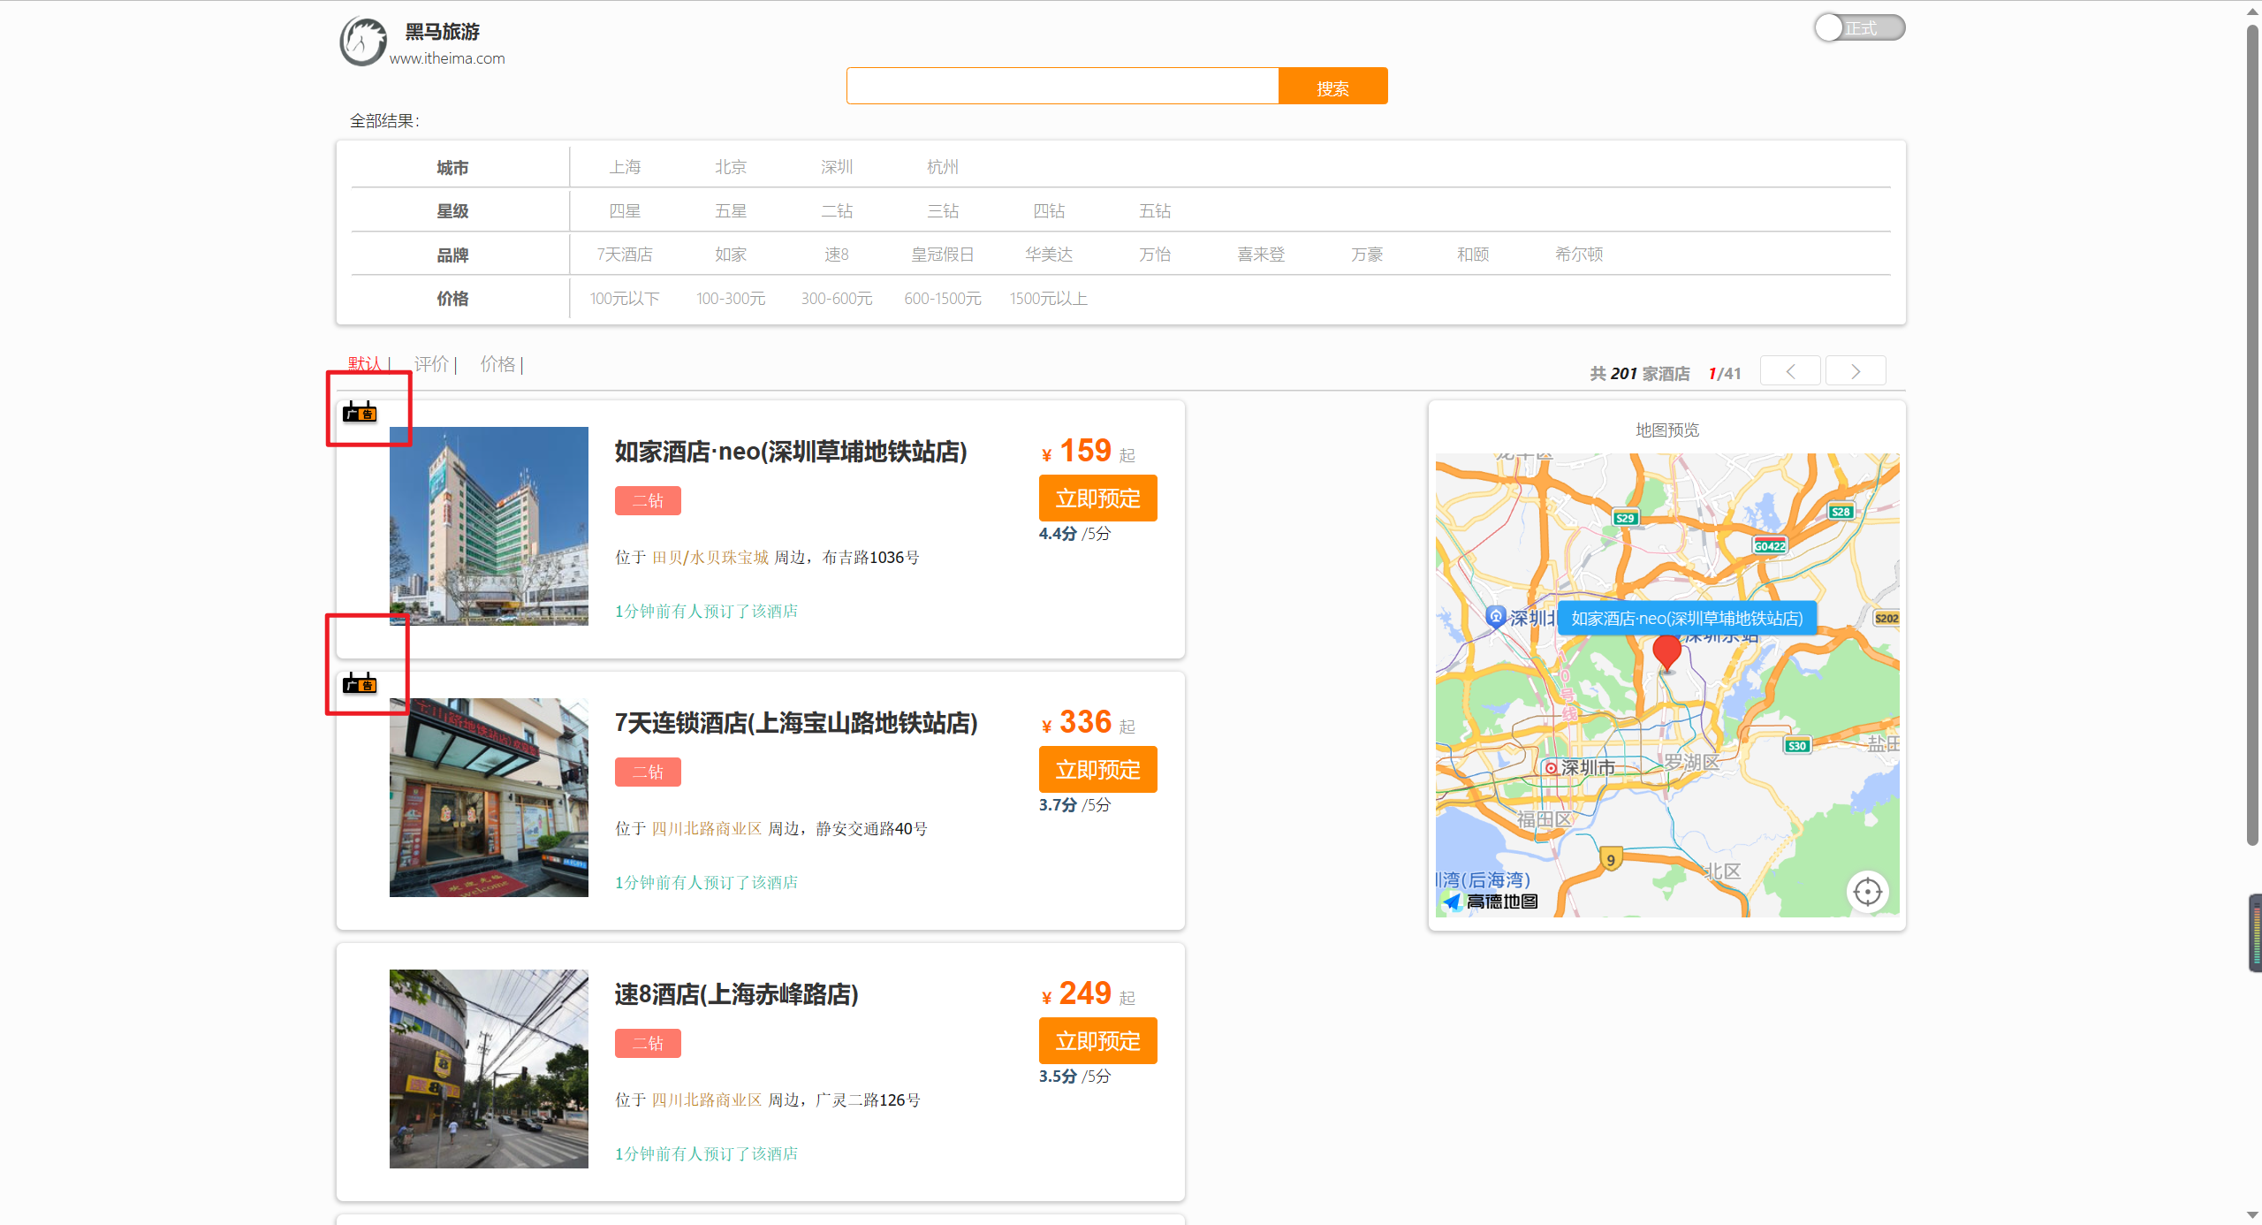This screenshot has width=2262, height=1225.
Task: Open 速8酒店(上海赤峰路店) hotel title
Action: click(x=736, y=994)
